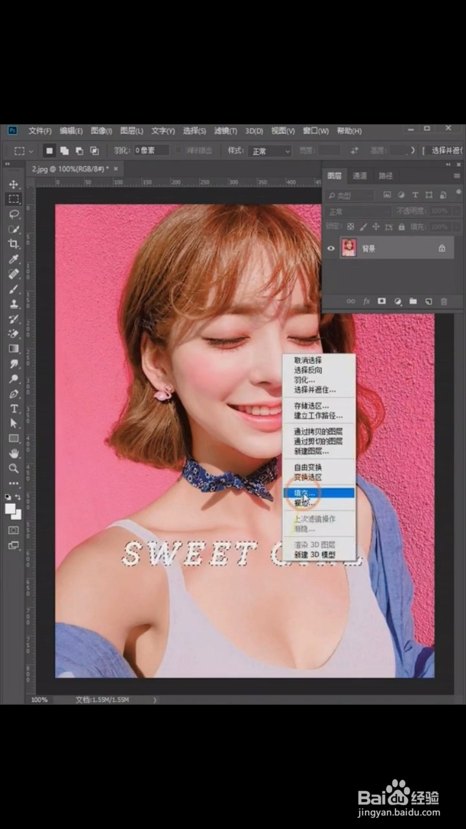
Task: Select the Gradient tool
Action: pyautogui.click(x=14, y=348)
